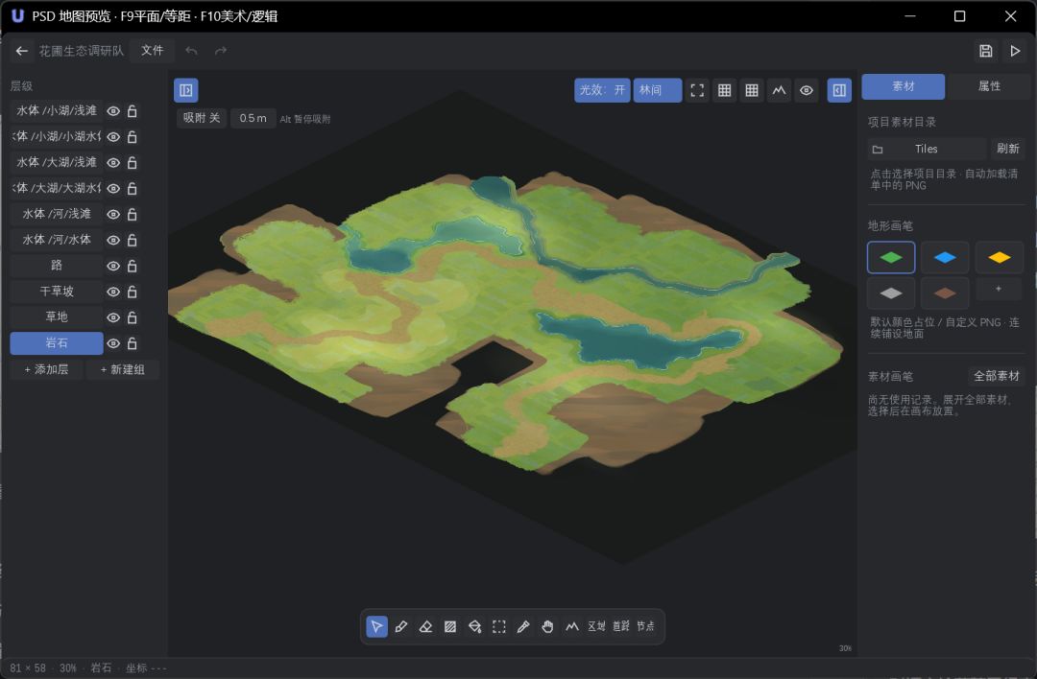
Task: Select the blue water terrain brush swatch
Action: coord(945,258)
